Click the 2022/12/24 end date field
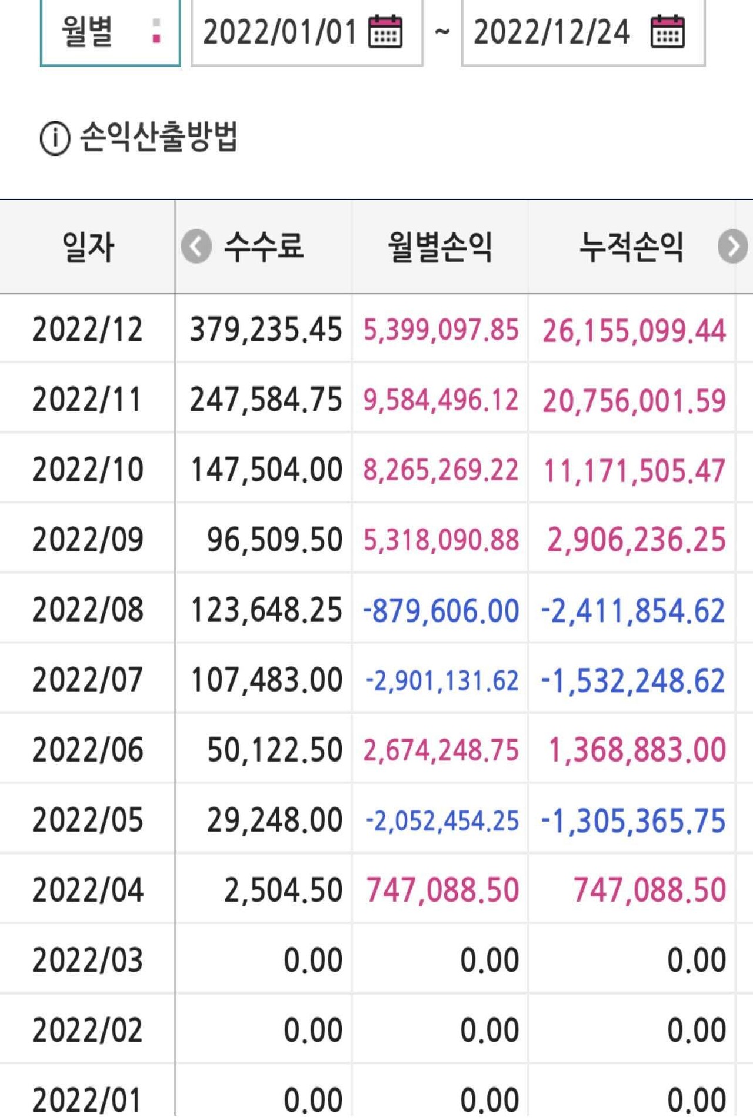The width and height of the screenshot is (753, 1120). pyautogui.click(x=551, y=32)
